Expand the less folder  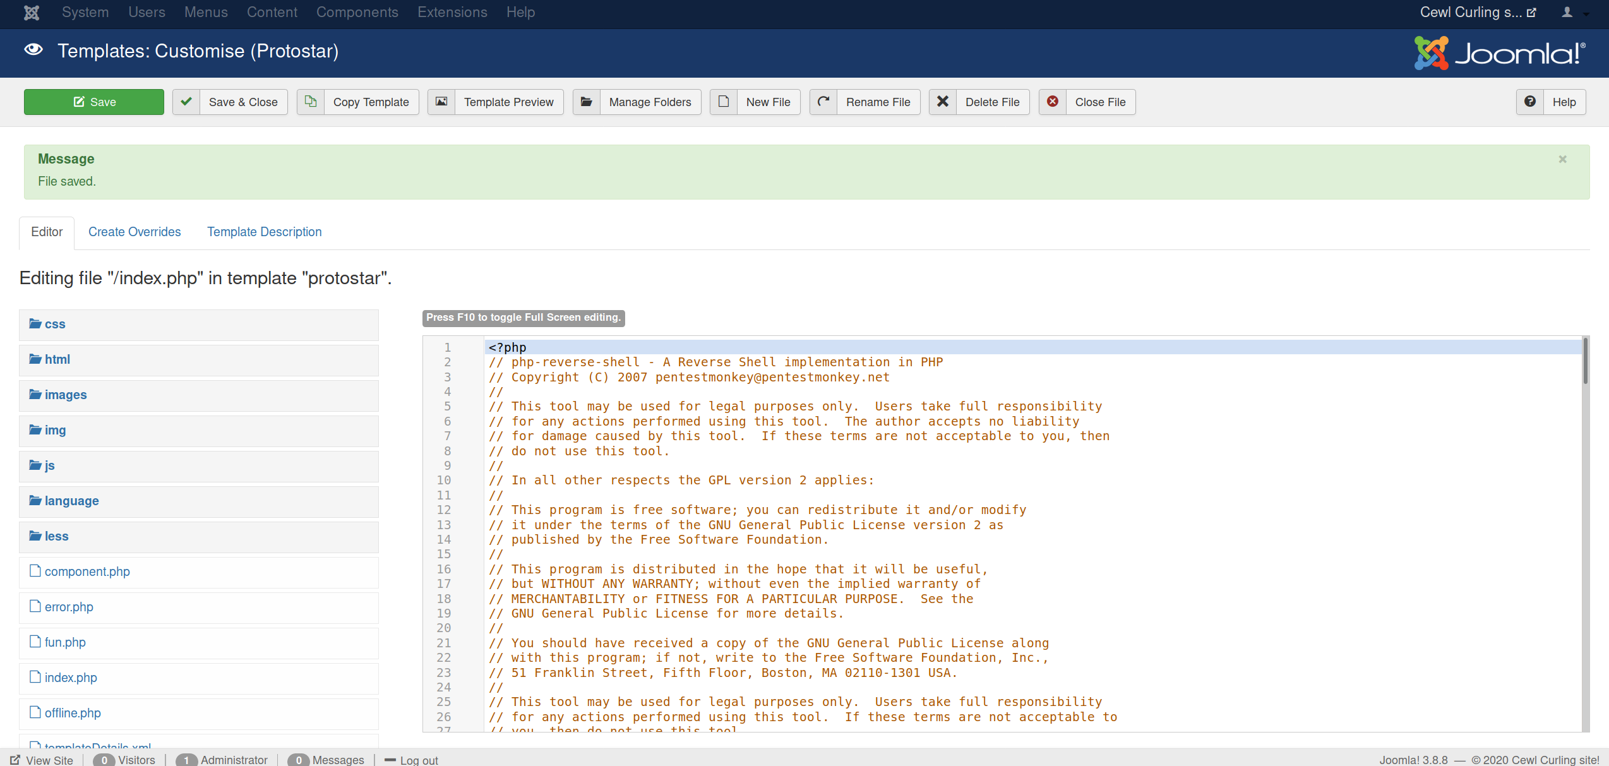coord(199,537)
